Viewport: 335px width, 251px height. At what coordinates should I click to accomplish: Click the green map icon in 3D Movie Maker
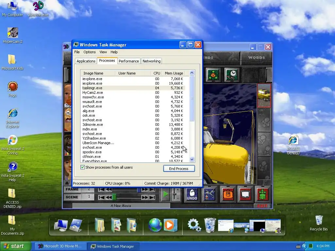point(263,194)
